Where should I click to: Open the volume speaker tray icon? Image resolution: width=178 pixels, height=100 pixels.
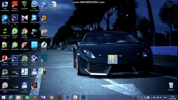pos(161,97)
